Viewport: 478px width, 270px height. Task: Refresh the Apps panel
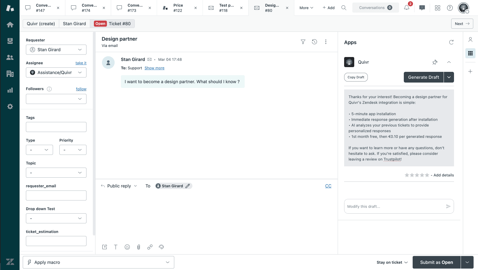[x=451, y=42]
